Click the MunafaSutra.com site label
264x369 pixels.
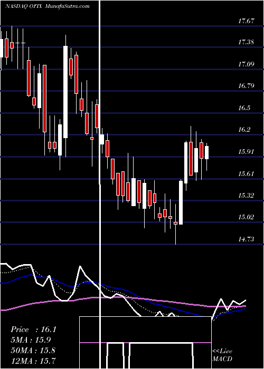click(67, 6)
